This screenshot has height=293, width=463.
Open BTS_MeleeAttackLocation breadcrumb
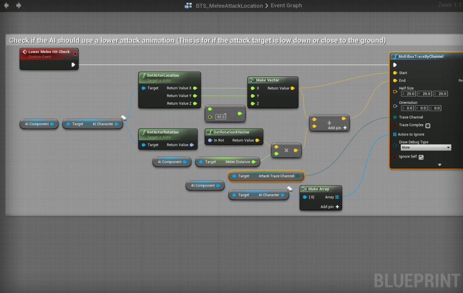(229, 5)
